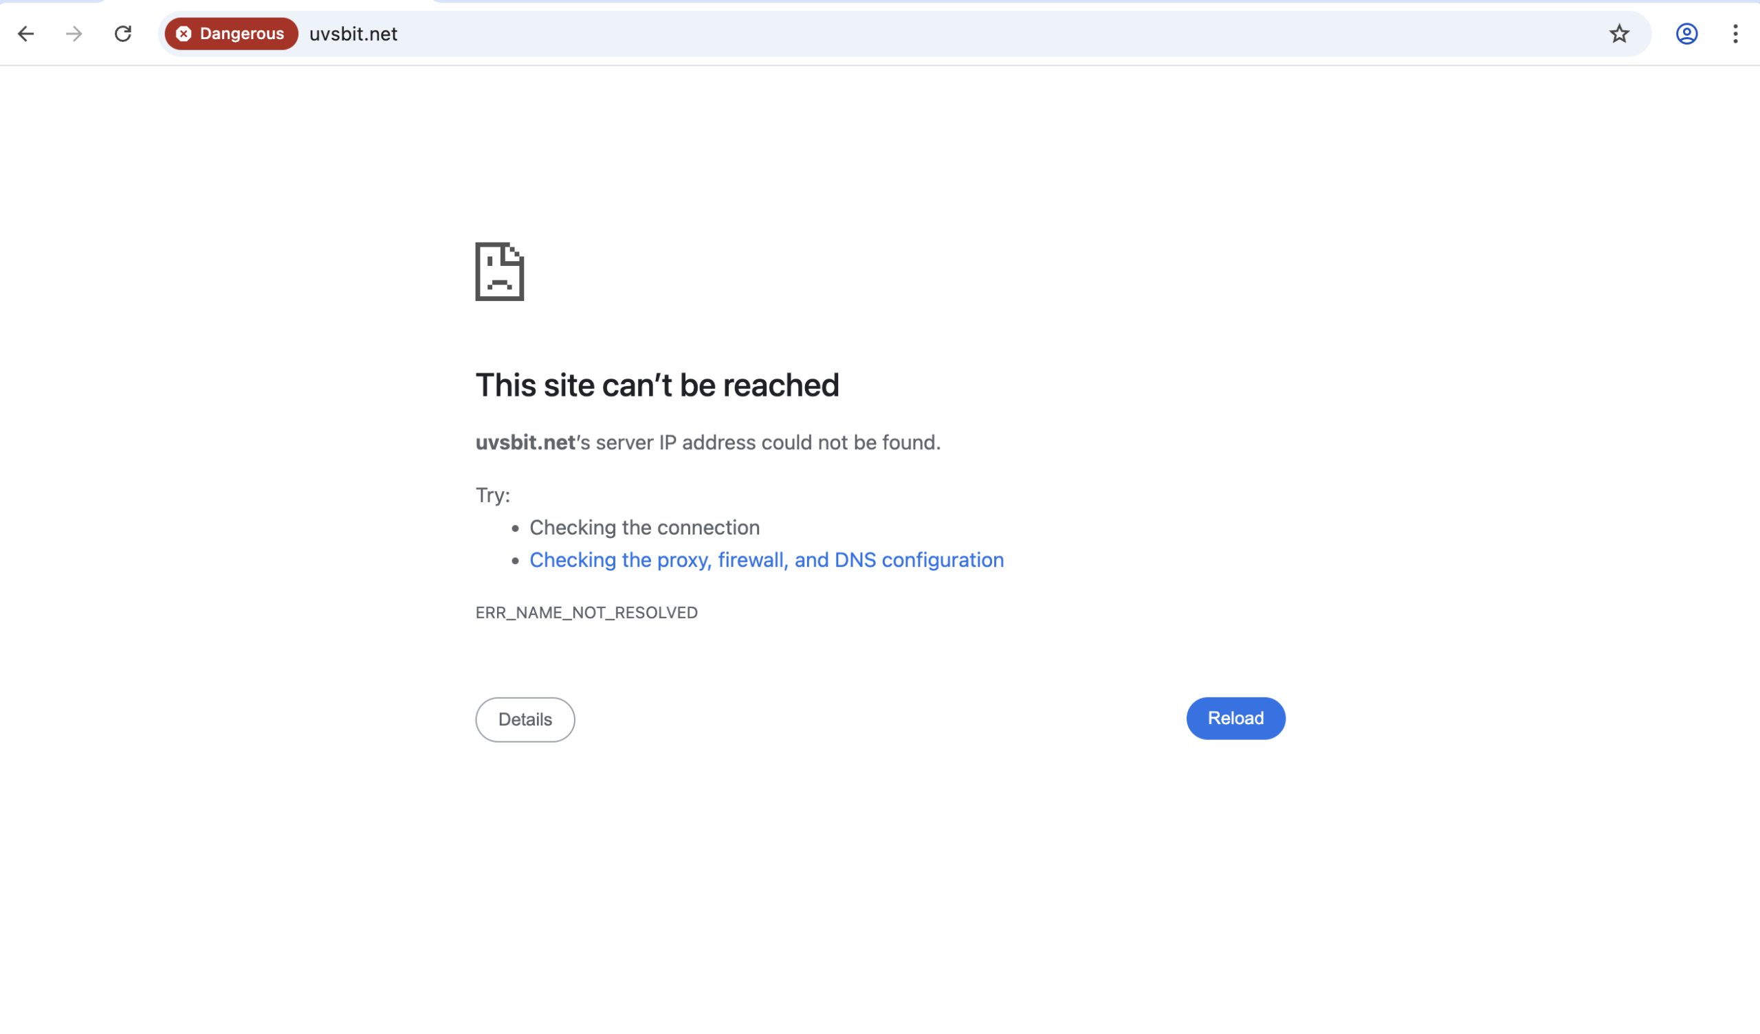The image size is (1760, 1034).
Task: Click the forward navigation arrow
Action: [74, 34]
